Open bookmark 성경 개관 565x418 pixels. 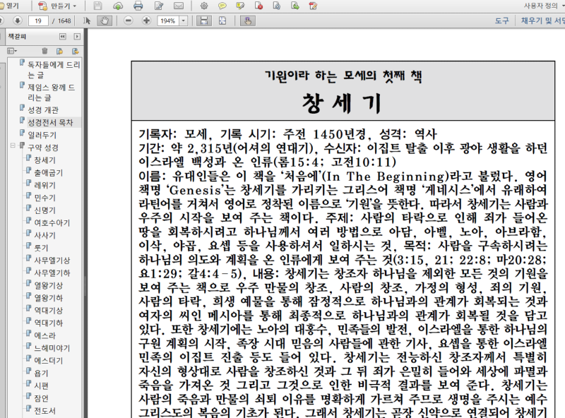(x=43, y=110)
